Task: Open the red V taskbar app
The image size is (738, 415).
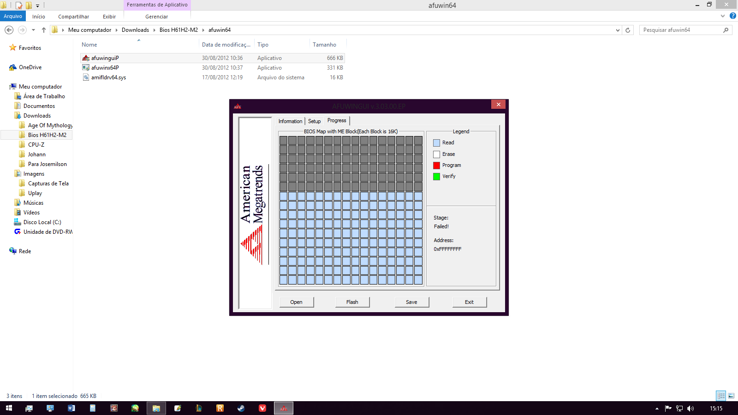Action: pyautogui.click(x=262, y=408)
